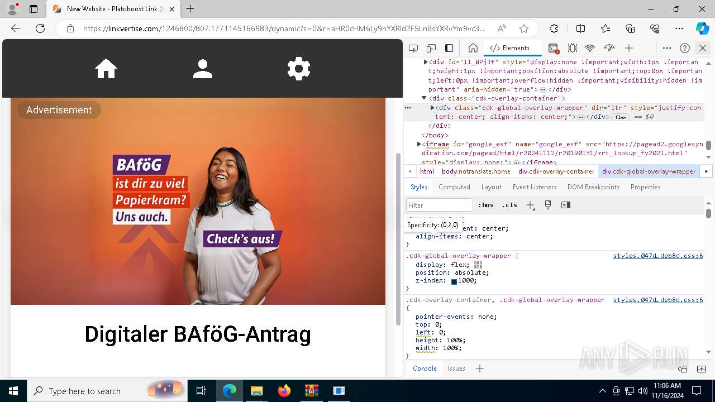The width and height of the screenshot is (715, 402).
Task: Click the Home icon on the Linkvertise page
Action: point(106,69)
